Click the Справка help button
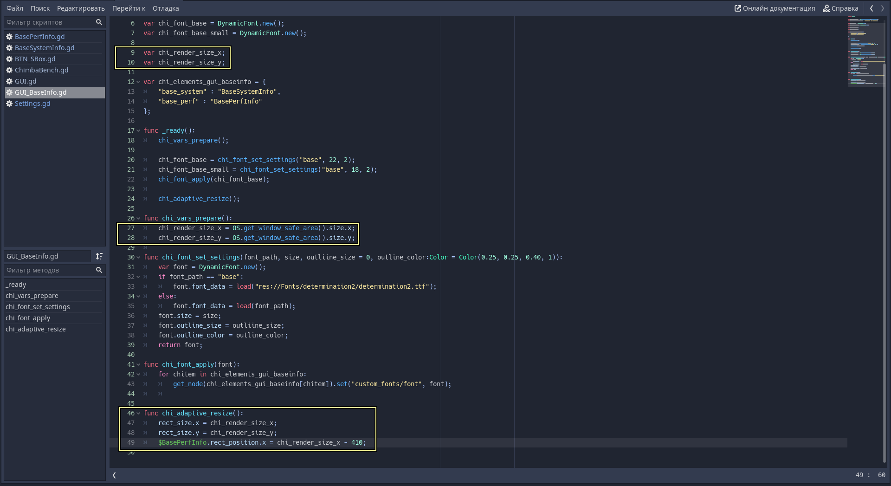The image size is (891, 486). pyautogui.click(x=840, y=8)
